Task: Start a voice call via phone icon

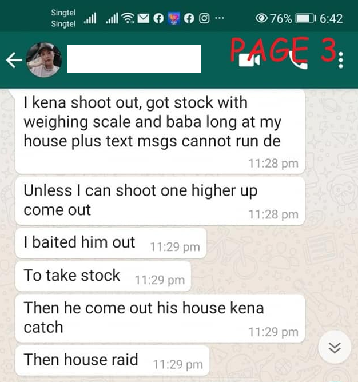Action: coord(299,61)
